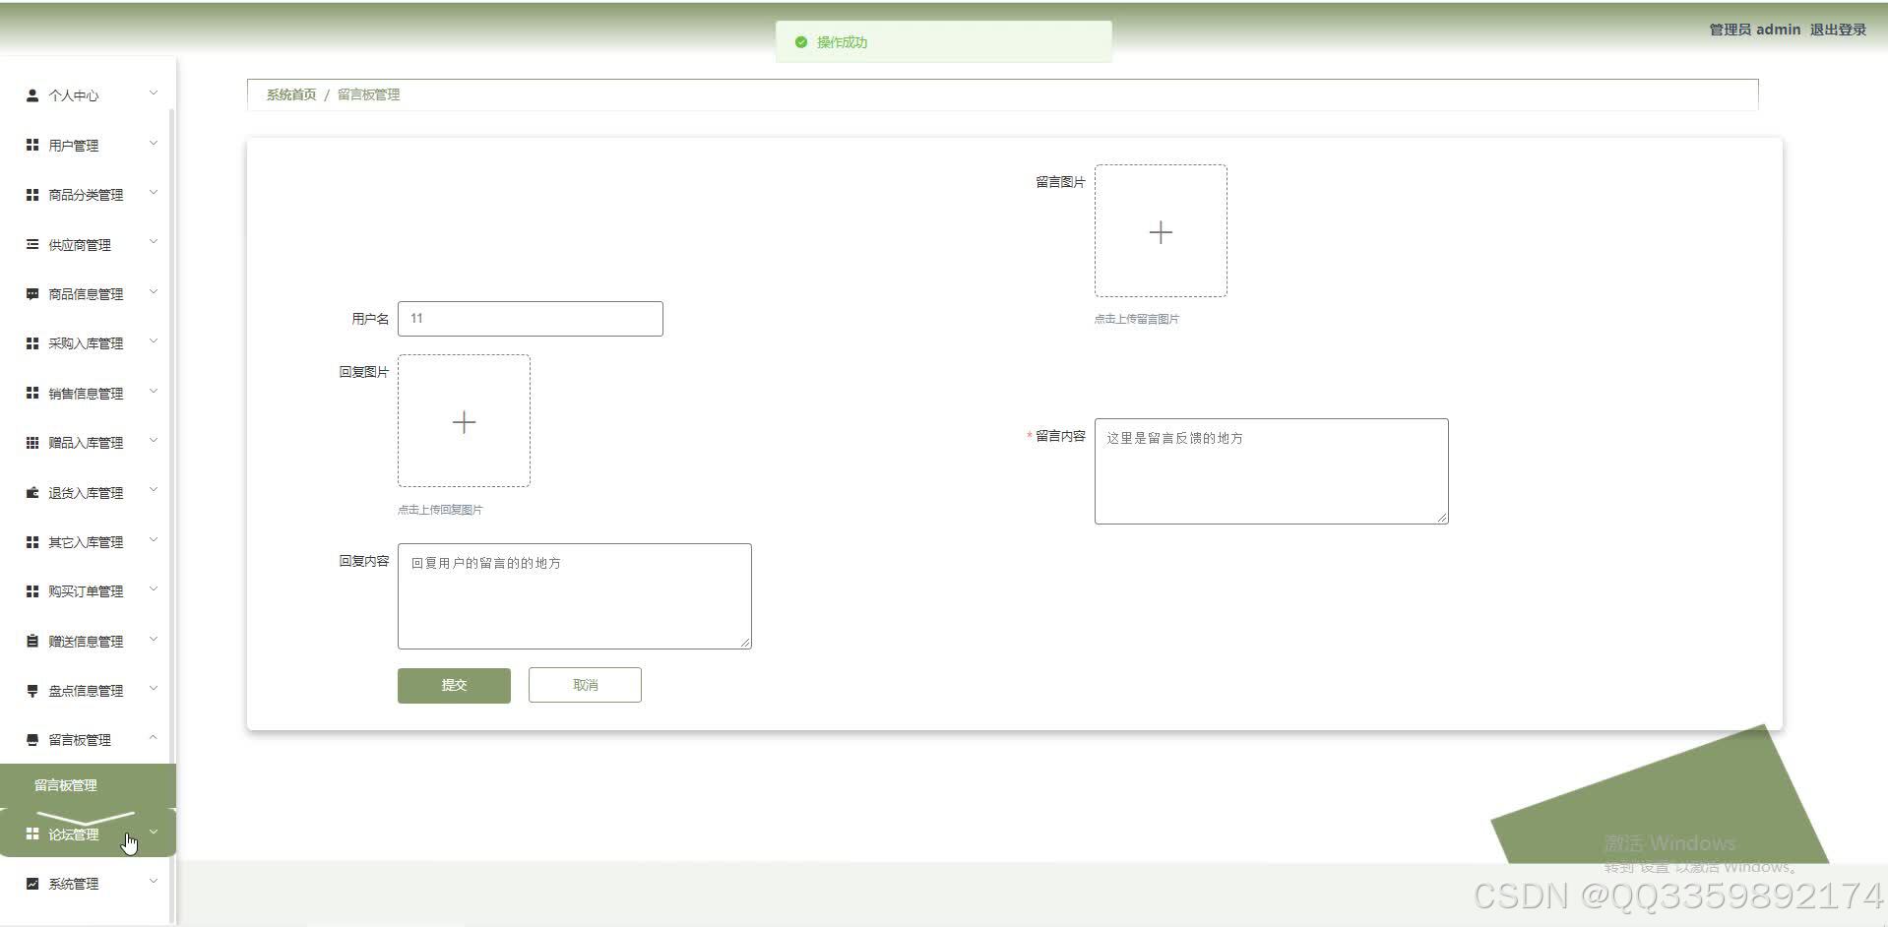Click the 系统管理 chart icon
This screenshot has width=1888, height=927.
(32, 884)
